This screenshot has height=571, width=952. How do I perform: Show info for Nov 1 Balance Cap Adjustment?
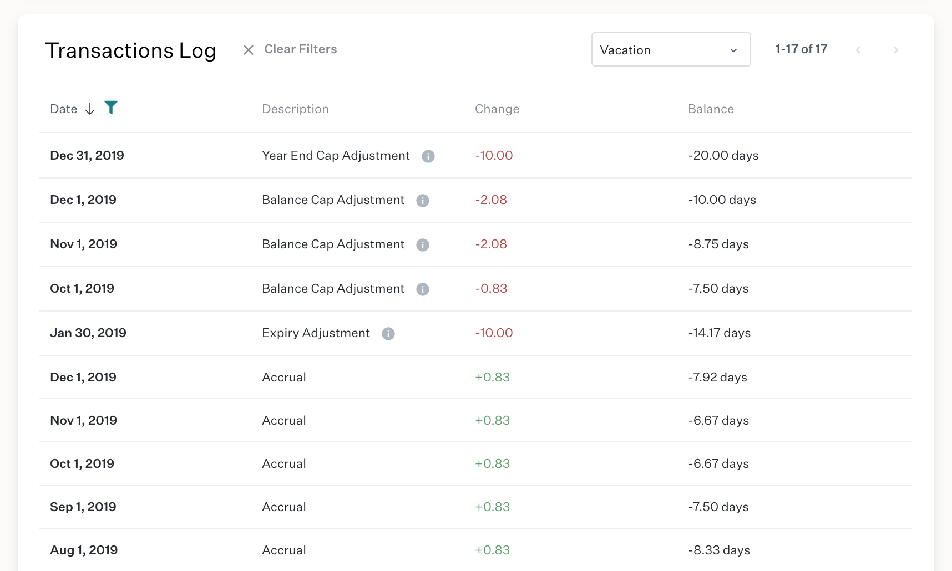click(423, 245)
